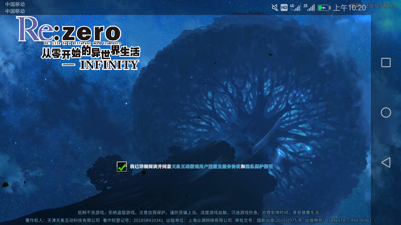Tap the Android back triangle button
This screenshot has width=401, height=225.
pyautogui.click(x=386, y=162)
